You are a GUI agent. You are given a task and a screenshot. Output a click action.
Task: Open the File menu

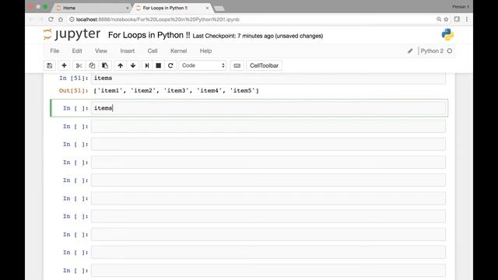(54, 51)
